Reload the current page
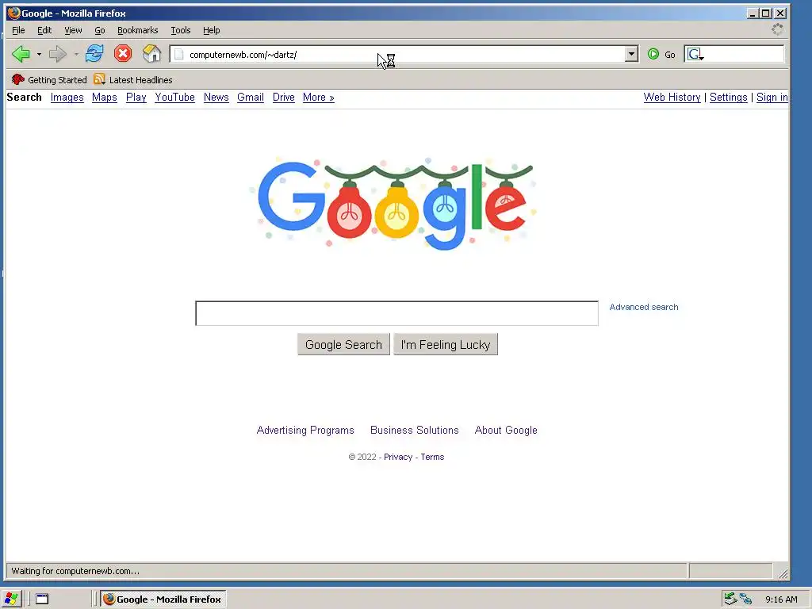812x609 pixels. coord(95,53)
